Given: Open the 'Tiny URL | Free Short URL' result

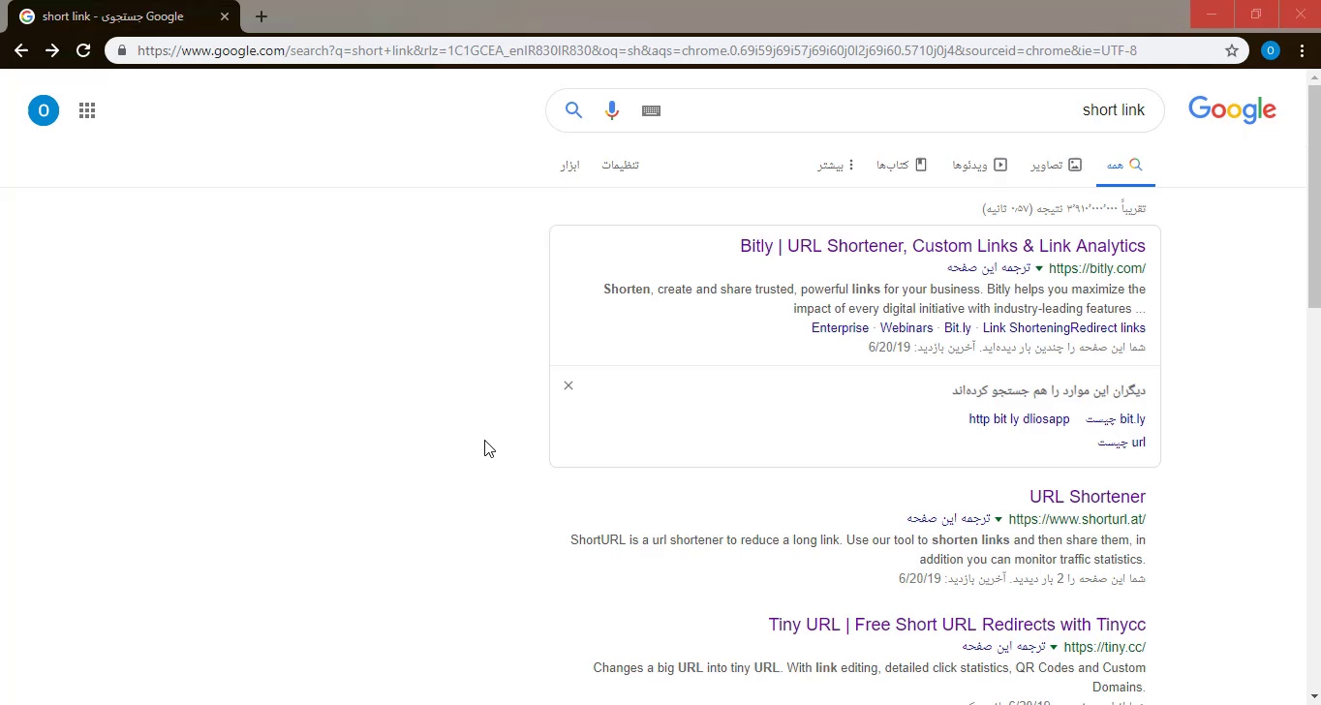Looking at the screenshot, I should click(x=957, y=625).
